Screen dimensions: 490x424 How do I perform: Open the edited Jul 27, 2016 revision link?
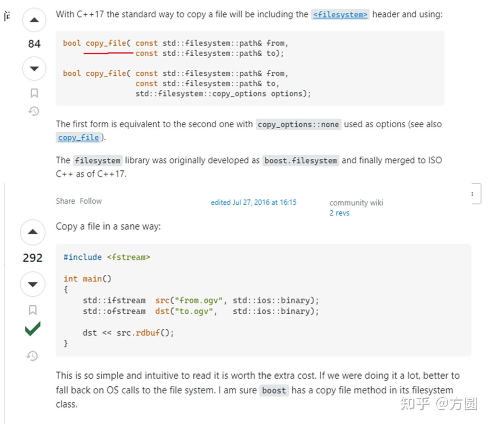(253, 202)
